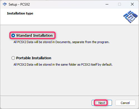Click the word 'Documents' in Standard description
139x109 pixels.
point(63,42)
